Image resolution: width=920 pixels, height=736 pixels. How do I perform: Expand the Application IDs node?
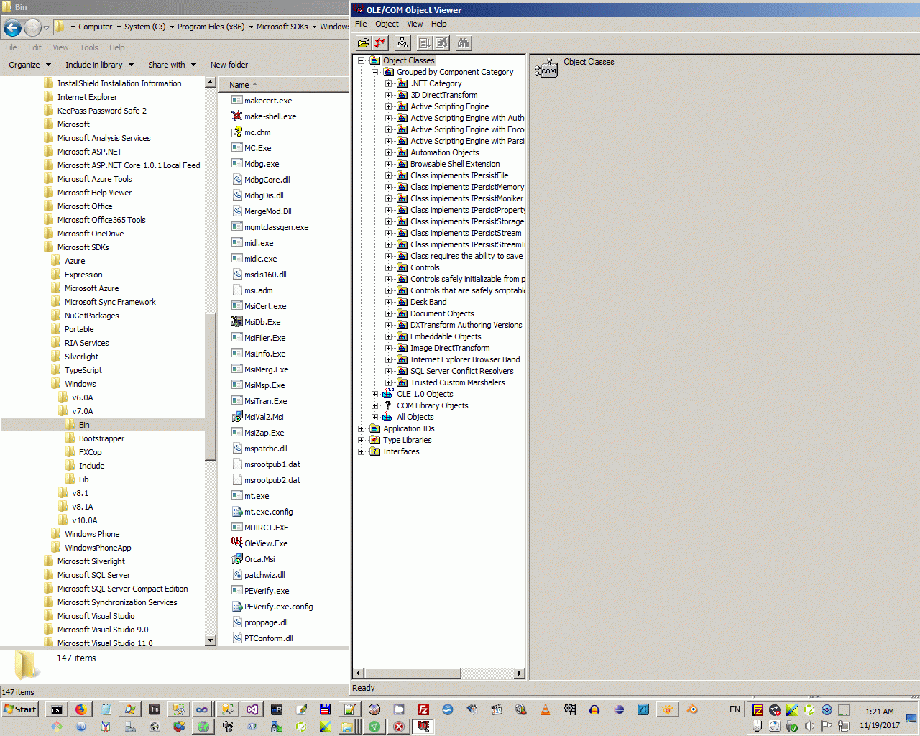point(362,428)
